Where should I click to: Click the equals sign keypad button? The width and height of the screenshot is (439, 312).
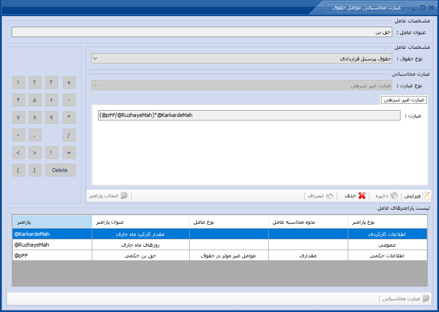(x=69, y=153)
